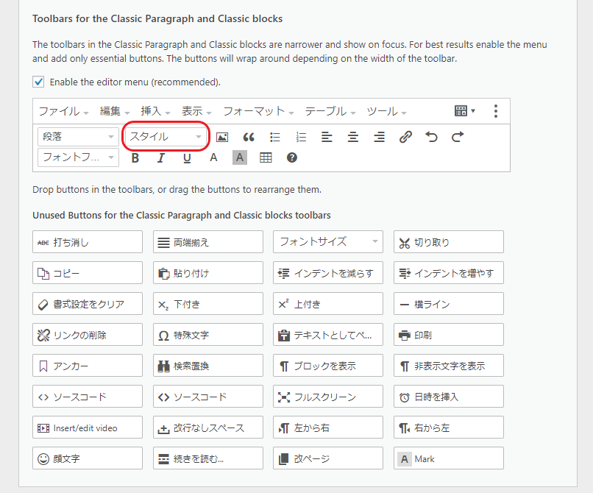Click the bulleted list icon
593x493 pixels.
(x=275, y=137)
